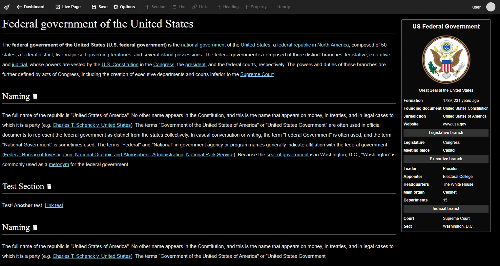Insert a Link from toolbar
Image resolution: width=500 pixels, height=266 pixels.
[x=199, y=7]
